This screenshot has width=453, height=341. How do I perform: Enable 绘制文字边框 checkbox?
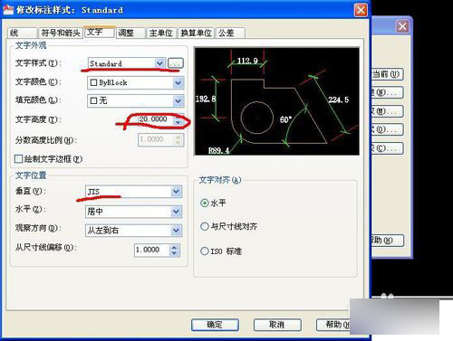(x=18, y=158)
